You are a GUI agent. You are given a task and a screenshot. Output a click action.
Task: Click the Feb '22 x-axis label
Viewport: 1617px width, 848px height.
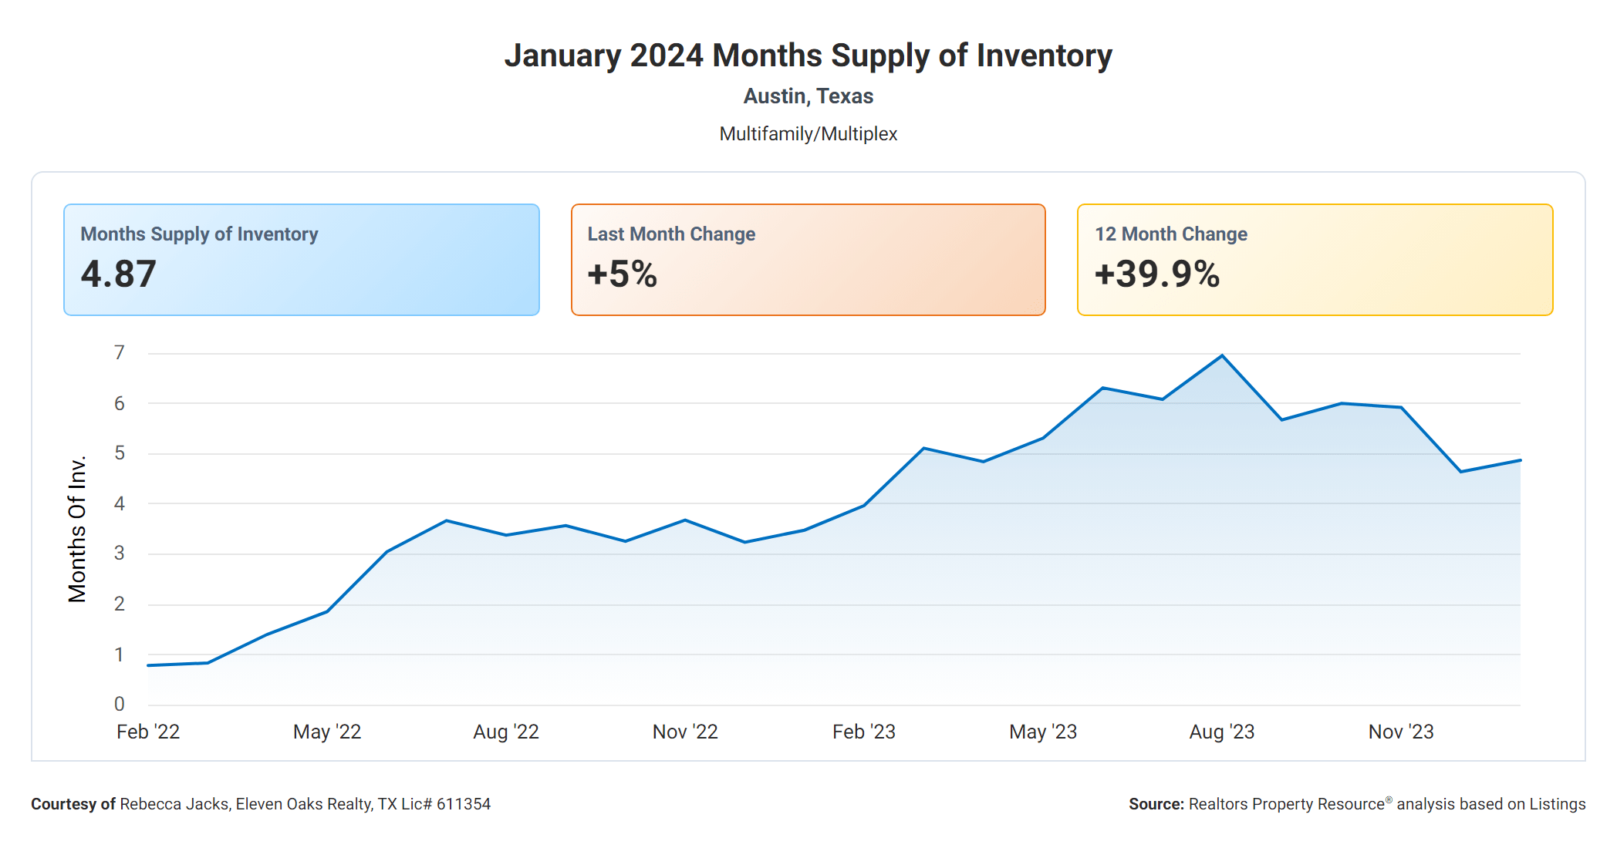pyautogui.click(x=148, y=732)
